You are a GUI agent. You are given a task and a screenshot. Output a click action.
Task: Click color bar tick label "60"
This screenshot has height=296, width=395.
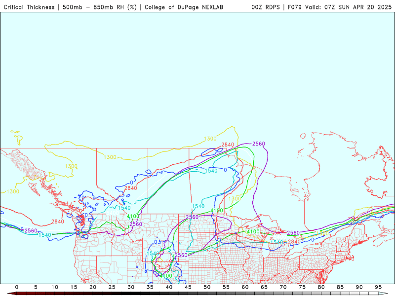pyautogui.click(x=245, y=287)
